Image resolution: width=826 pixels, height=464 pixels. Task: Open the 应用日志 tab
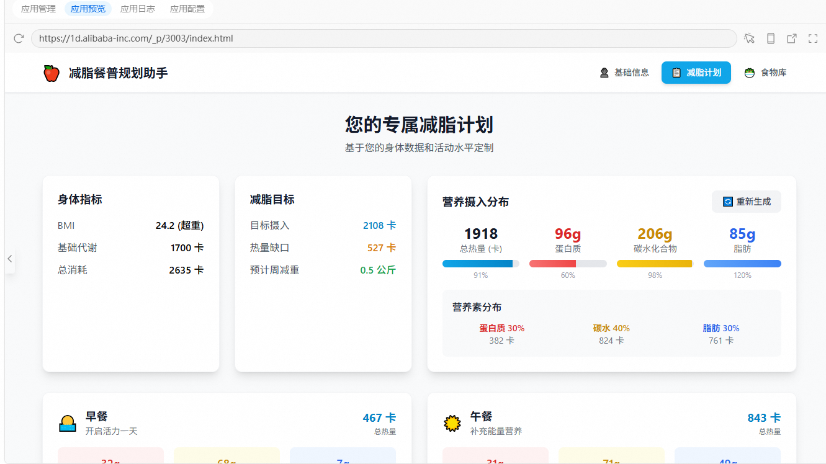[x=138, y=9]
